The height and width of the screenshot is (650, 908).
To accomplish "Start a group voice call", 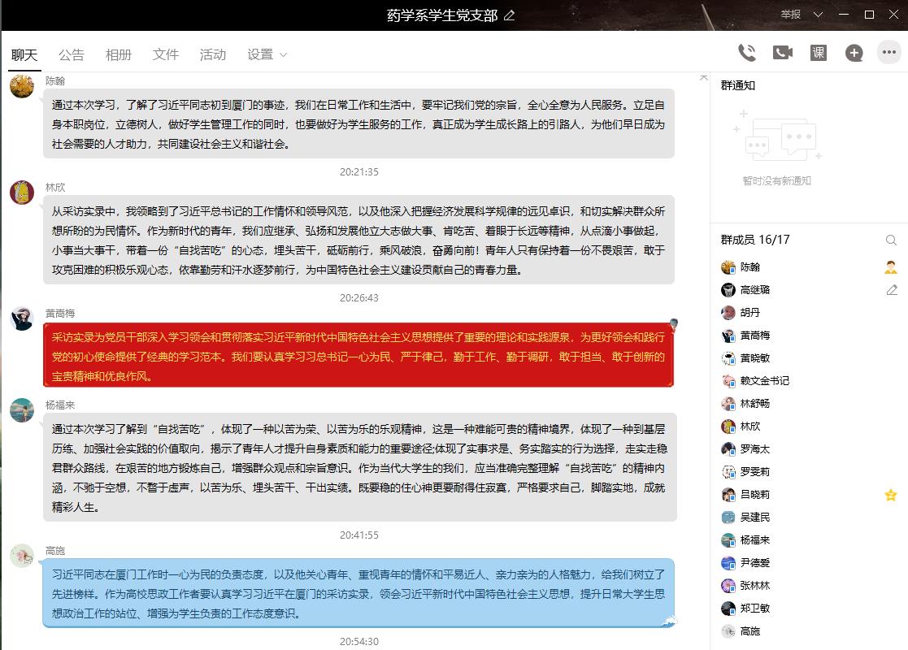I will [746, 53].
